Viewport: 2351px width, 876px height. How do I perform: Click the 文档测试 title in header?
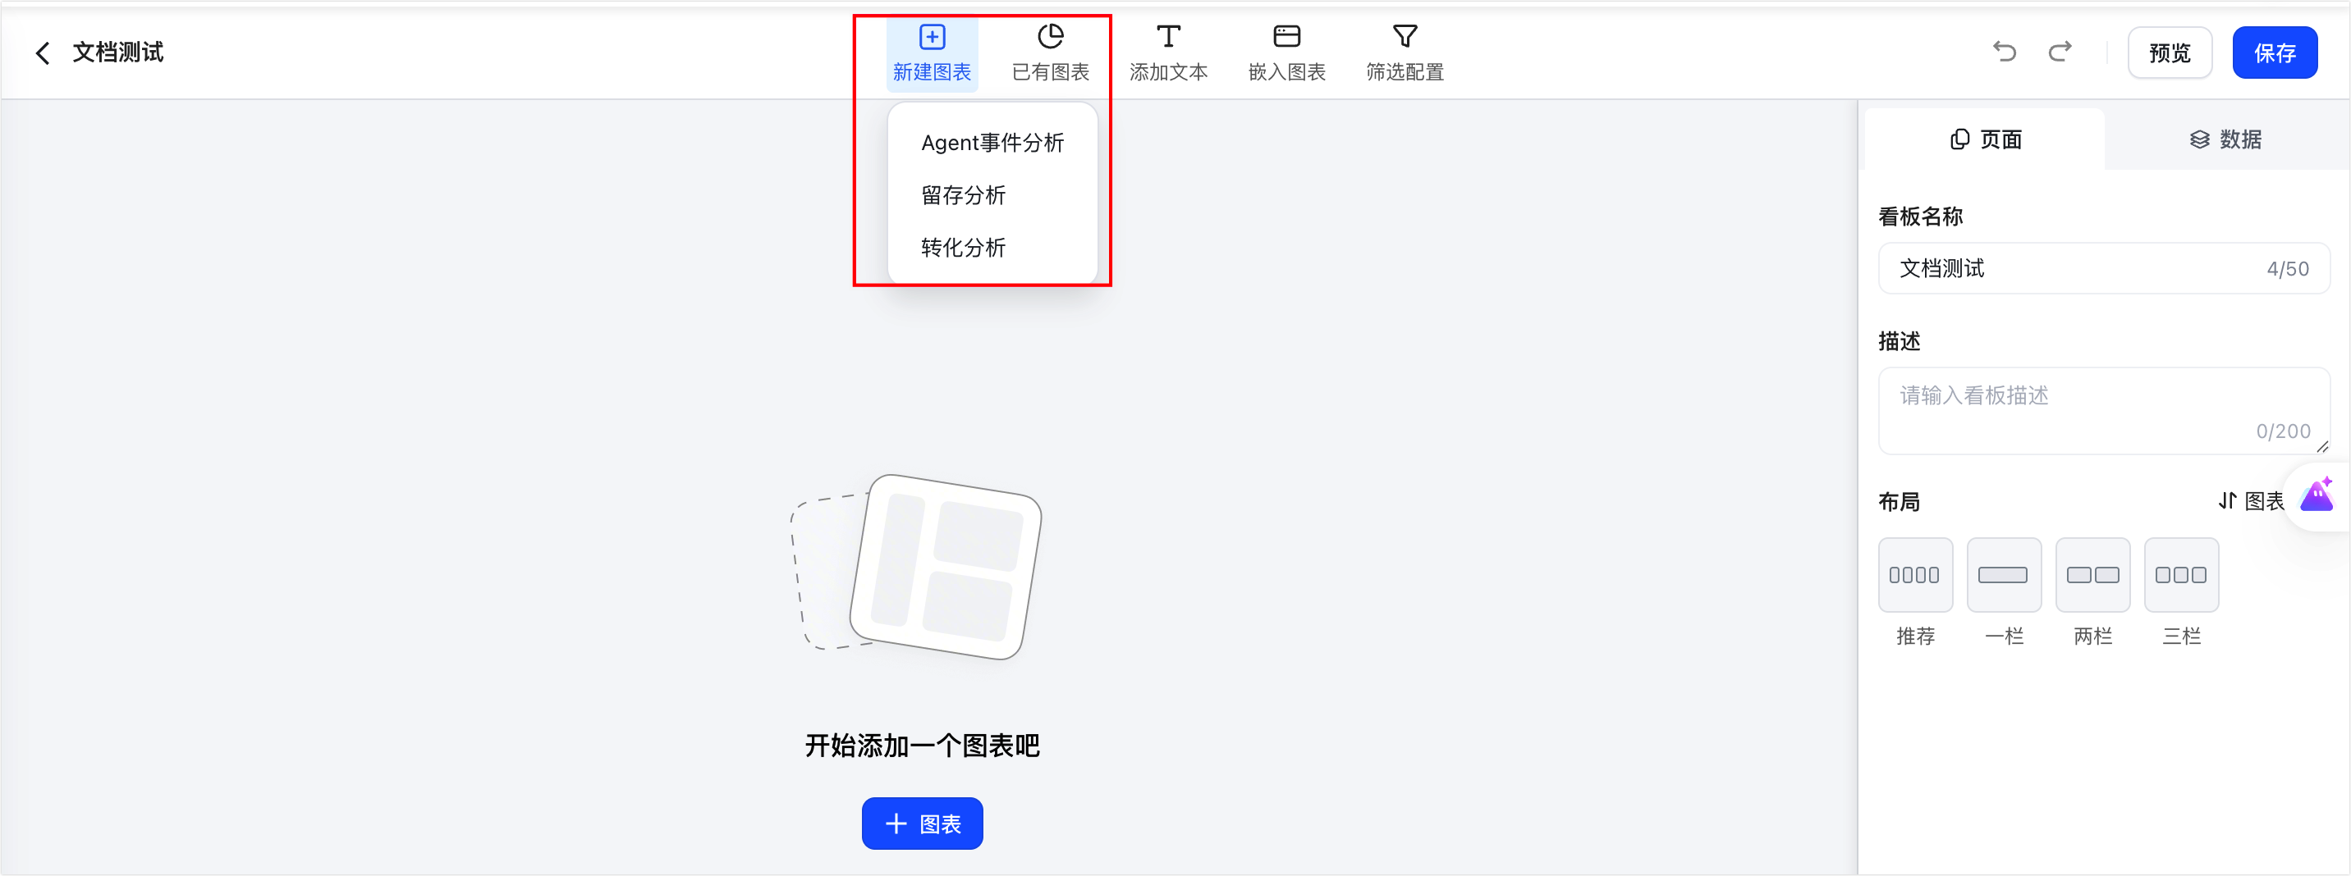click(x=117, y=52)
